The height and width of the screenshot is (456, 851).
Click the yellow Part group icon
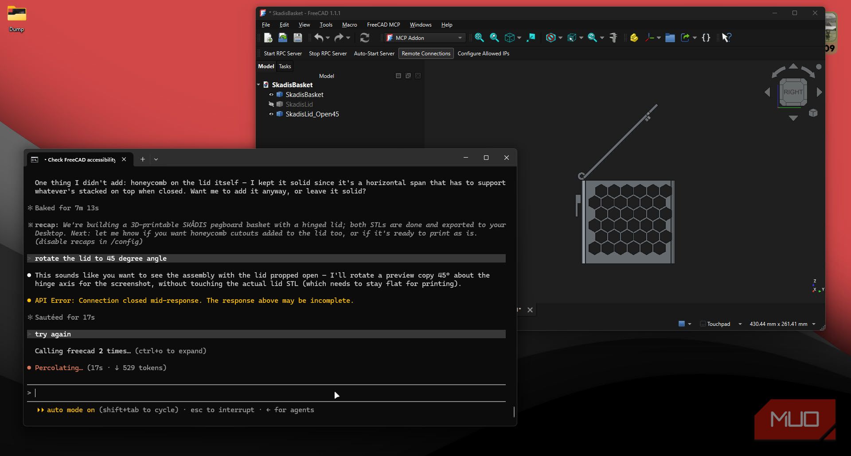click(x=634, y=38)
